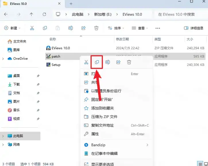The height and width of the screenshot is (166, 208).
Task: Open the three-dot more options menu
Action: [158, 28]
